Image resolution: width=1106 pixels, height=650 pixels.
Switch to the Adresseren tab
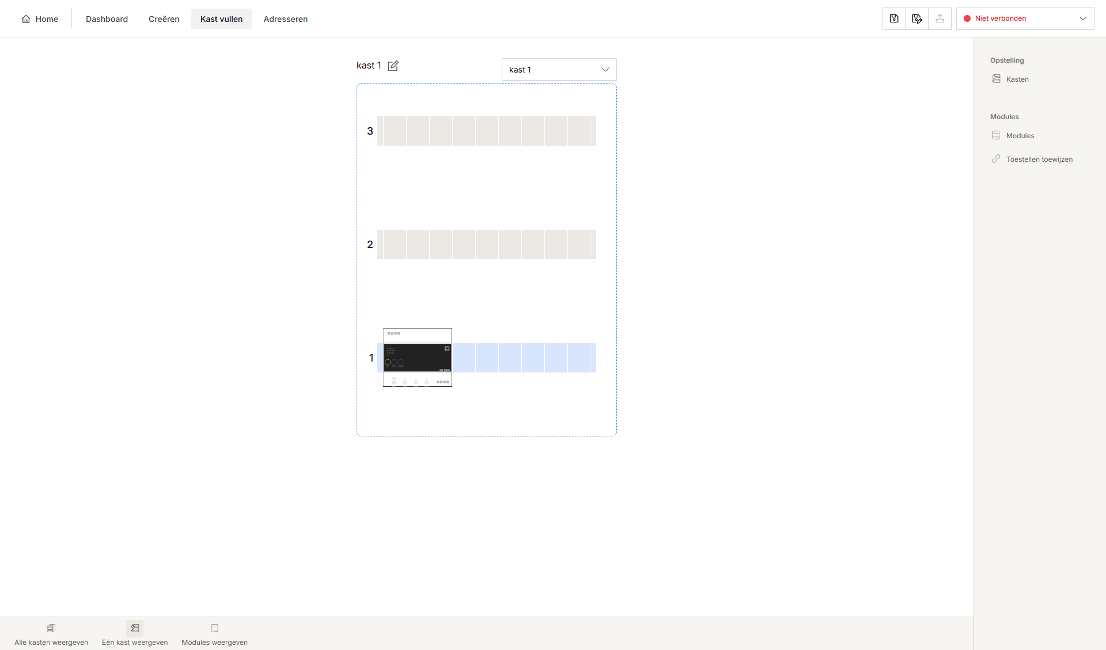pos(285,19)
